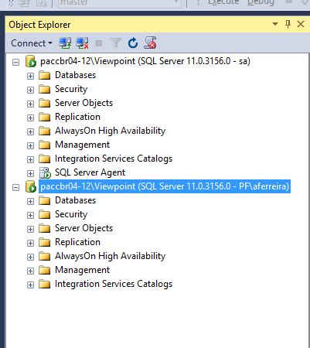Click Server Objects folder icon under PF\aferreira
Viewport: 310px width, 348px height.
45,228
